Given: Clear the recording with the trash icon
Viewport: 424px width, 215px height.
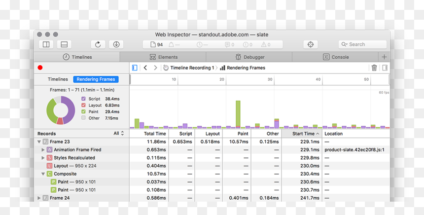Looking at the screenshot, I should click(374, 68).
